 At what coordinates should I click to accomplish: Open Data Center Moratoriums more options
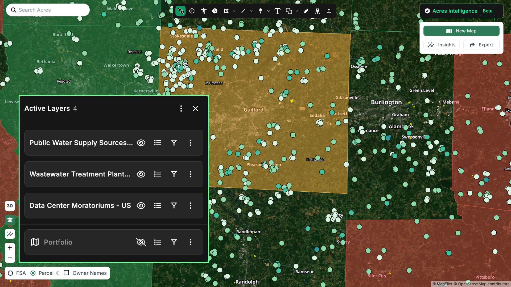click(191, 206)
